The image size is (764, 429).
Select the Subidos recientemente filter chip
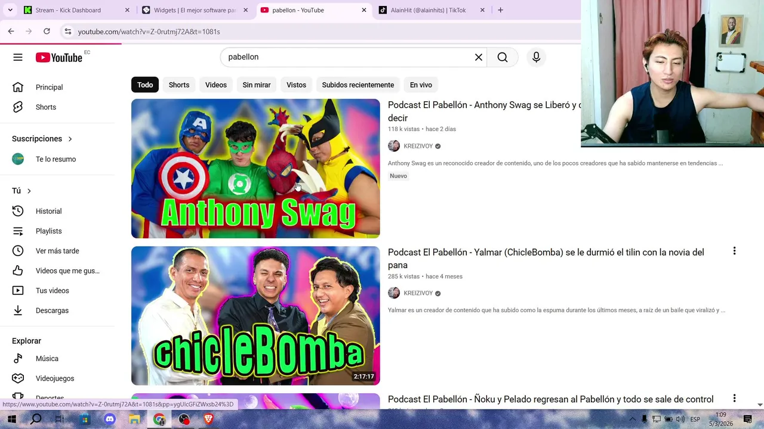tap(358, 85)
